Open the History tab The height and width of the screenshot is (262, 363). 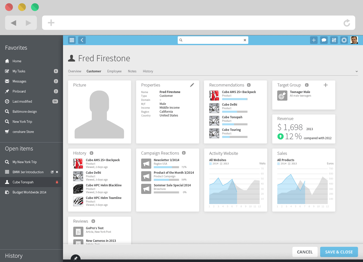pyautogui.click(x=148, y=71)
